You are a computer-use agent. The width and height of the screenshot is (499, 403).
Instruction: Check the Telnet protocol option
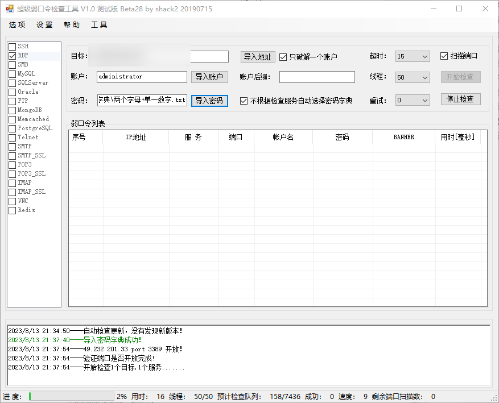click(x=12, y=137)
